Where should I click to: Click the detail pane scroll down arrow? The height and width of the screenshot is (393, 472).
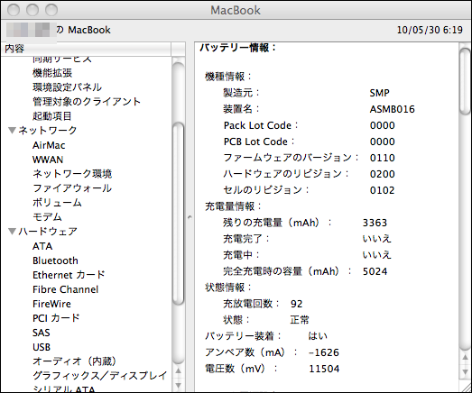[466, 371]
